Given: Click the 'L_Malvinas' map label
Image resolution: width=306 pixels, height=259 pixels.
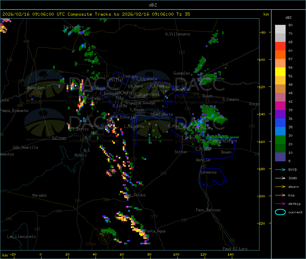Looking at the screenshot, I should click(x=134, y=126).
